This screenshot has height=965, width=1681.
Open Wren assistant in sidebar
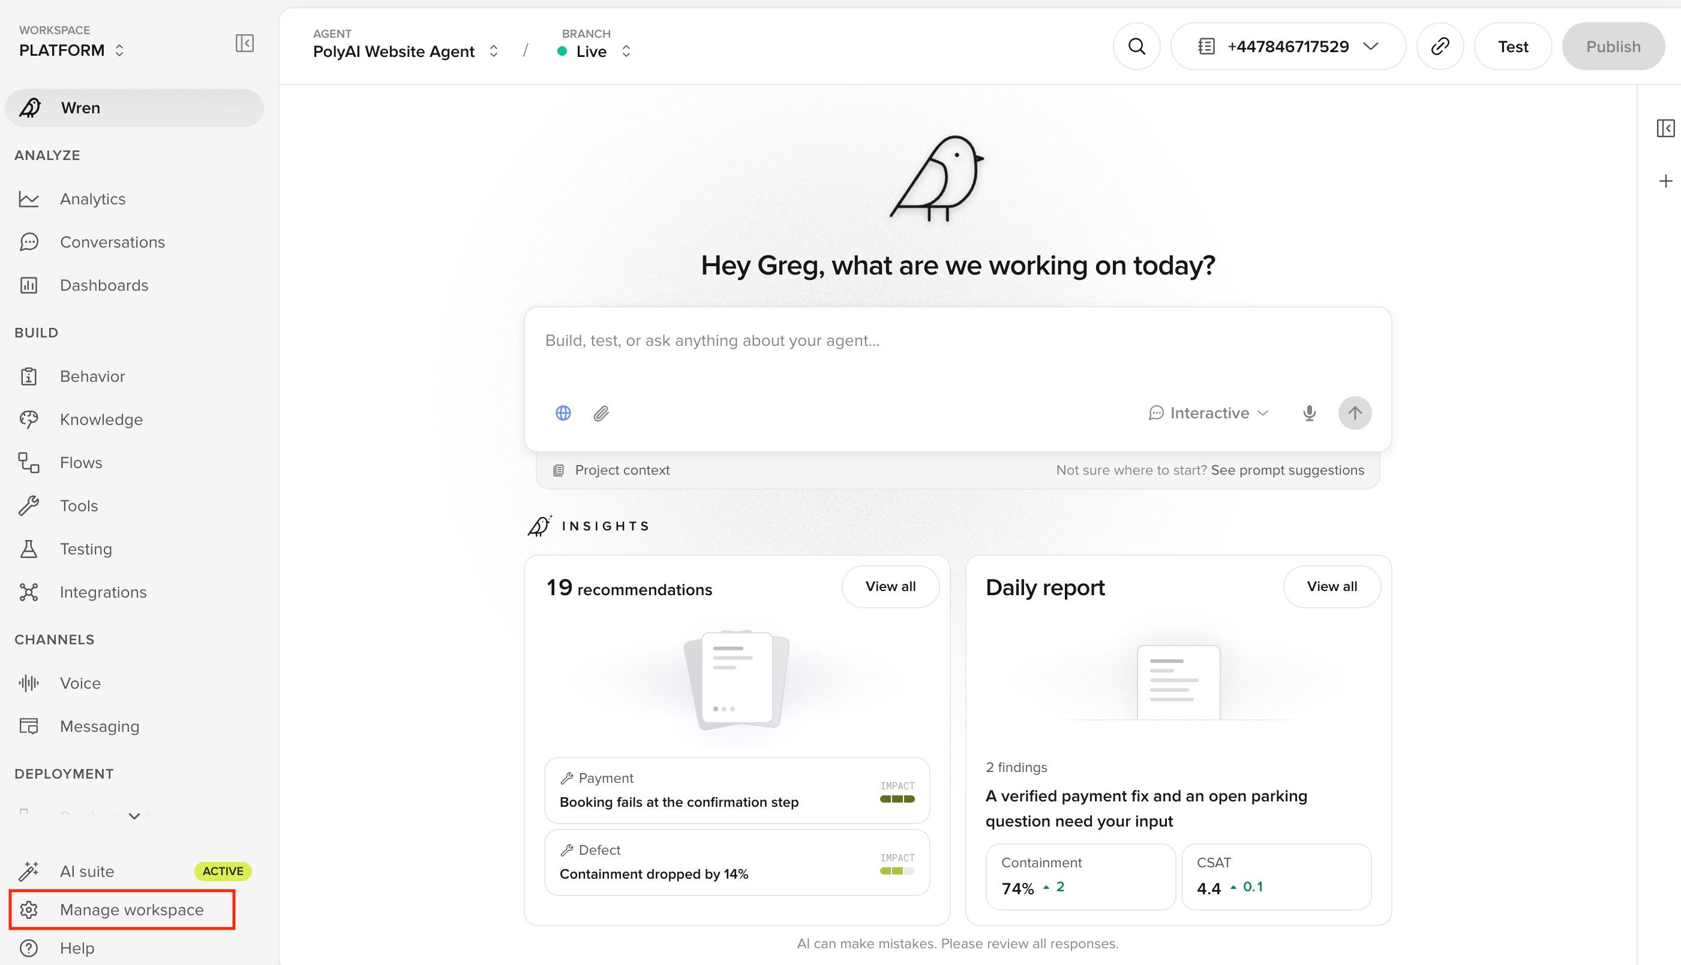click(x=134, y=107)
